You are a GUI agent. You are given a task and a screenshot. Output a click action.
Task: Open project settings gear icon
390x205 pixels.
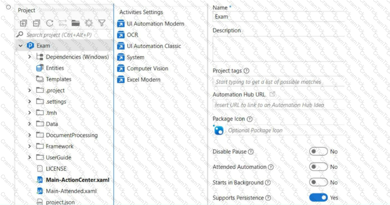(x=89, y=23)
